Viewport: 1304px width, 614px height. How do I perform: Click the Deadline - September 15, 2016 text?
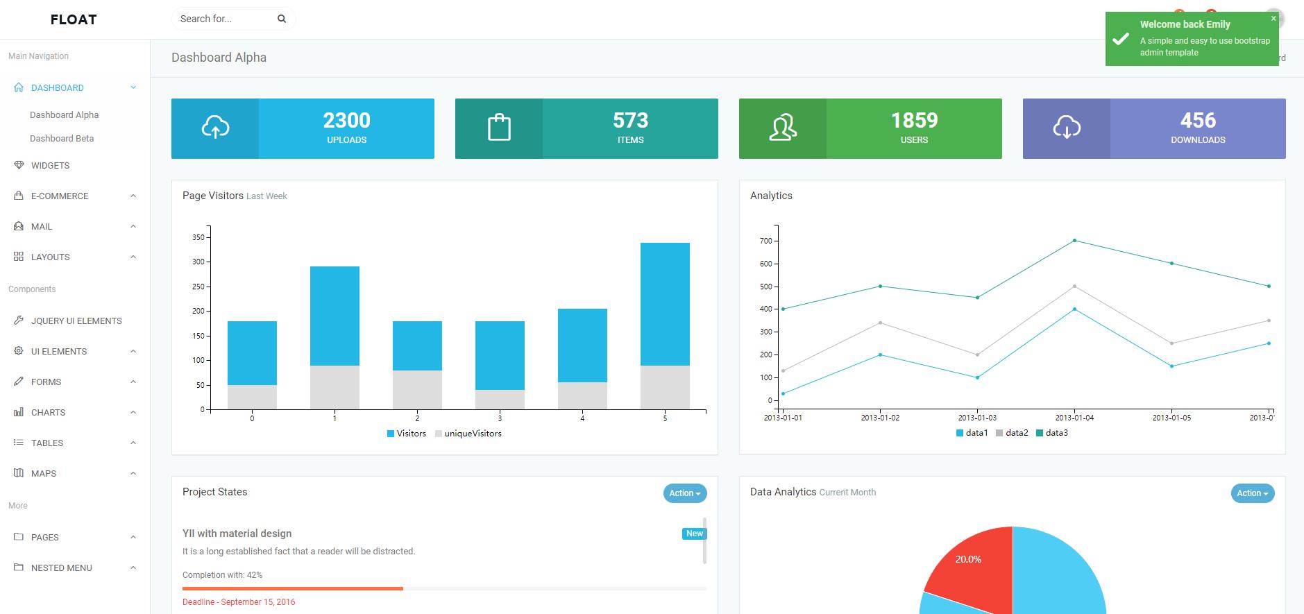point(239,602)
